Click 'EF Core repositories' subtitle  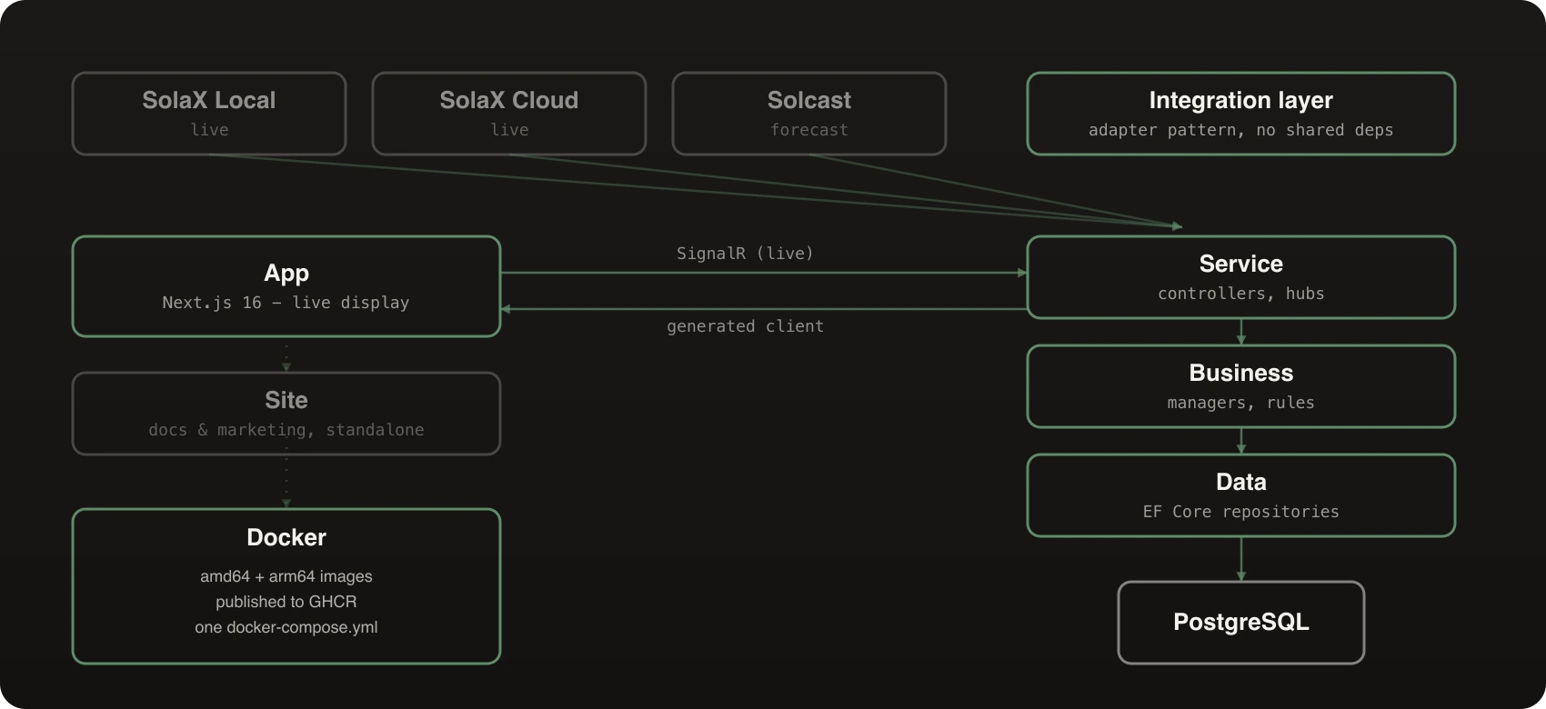pos(1241,512)
